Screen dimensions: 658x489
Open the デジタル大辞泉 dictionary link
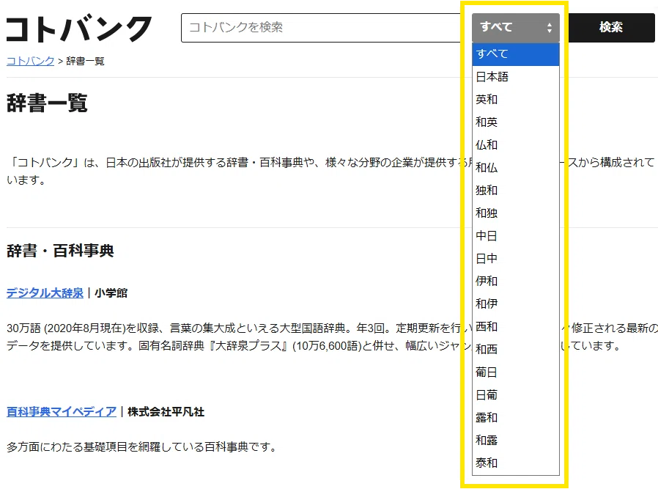click(45, 293)
